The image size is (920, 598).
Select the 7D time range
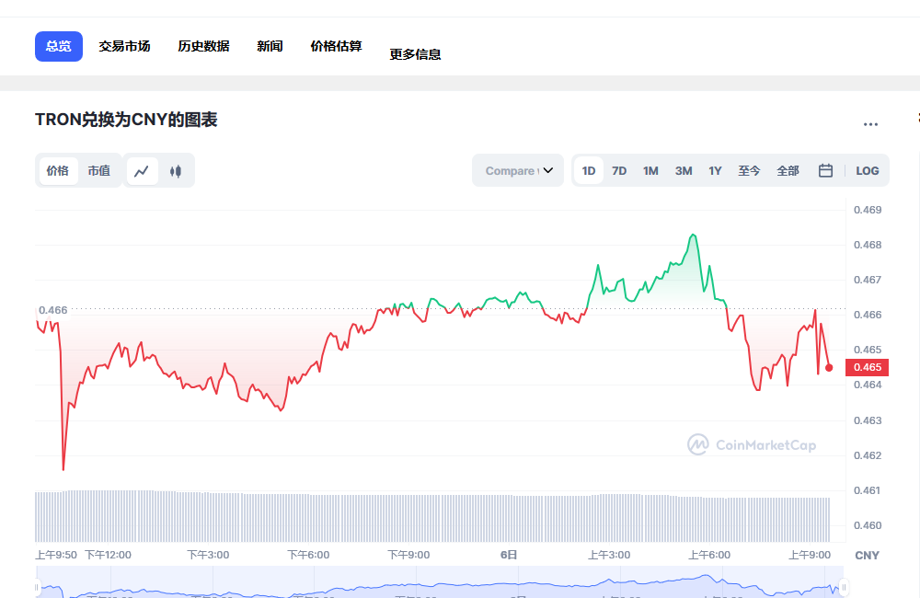(619, 171)
